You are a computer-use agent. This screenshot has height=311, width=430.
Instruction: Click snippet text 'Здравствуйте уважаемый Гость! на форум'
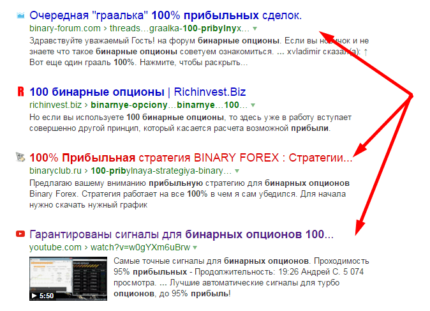112,41
